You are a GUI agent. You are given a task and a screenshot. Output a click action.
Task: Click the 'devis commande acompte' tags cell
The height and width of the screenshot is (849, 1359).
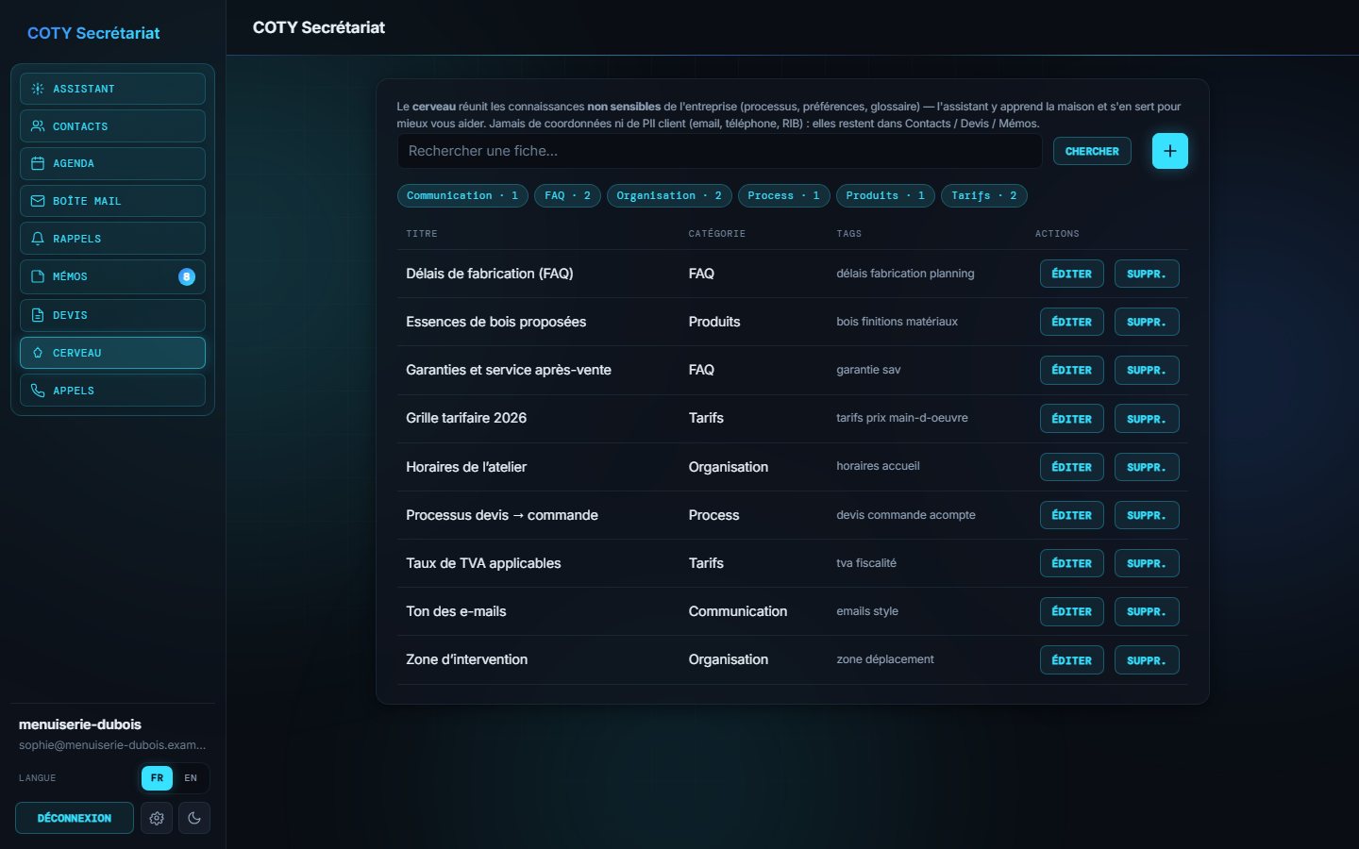pyautogui.click(x=906, y=515)
